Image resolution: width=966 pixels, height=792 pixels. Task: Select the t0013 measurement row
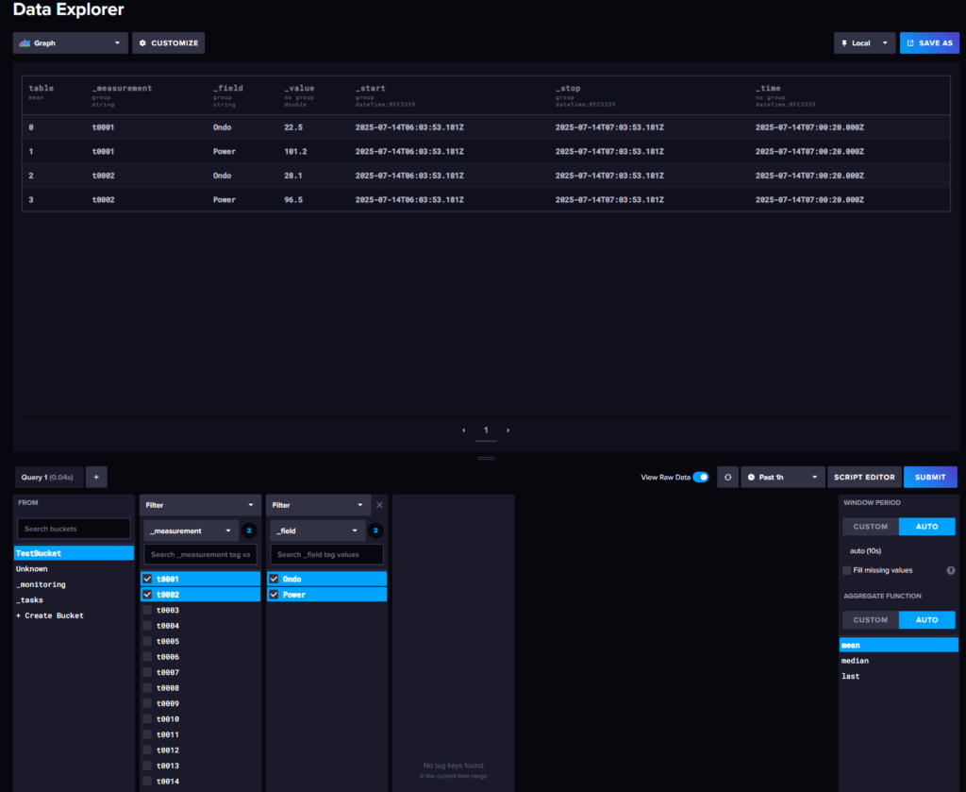tap(200, 766)
